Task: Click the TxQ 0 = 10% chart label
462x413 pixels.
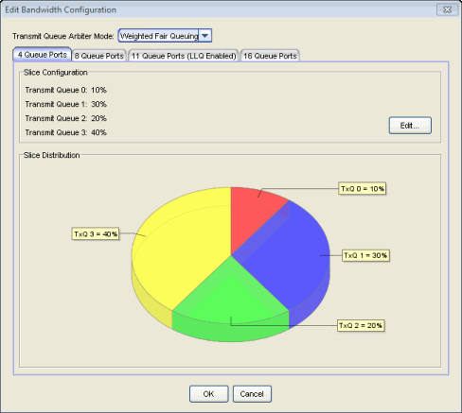Action: coord(363,189)
